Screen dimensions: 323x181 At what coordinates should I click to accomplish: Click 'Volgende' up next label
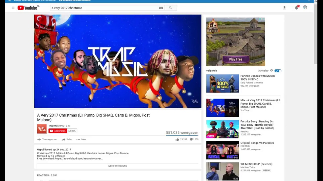click(211, 71)
